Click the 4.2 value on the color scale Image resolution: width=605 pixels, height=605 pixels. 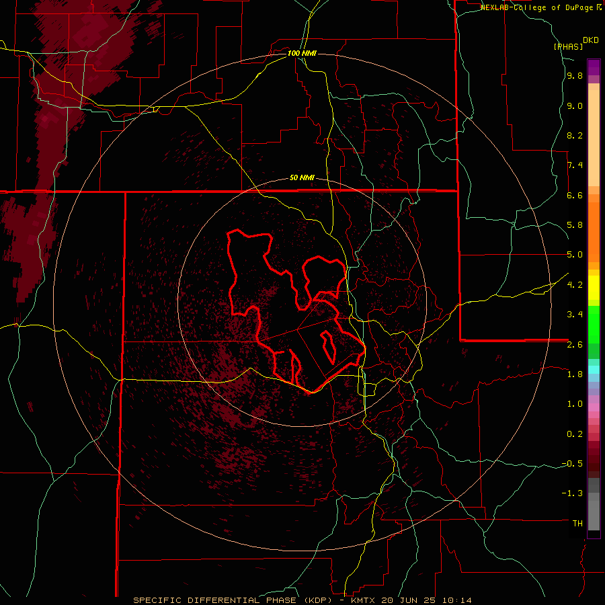(575, 285)
